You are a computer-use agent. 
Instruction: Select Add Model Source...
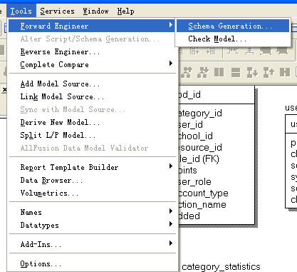(92, 84)
